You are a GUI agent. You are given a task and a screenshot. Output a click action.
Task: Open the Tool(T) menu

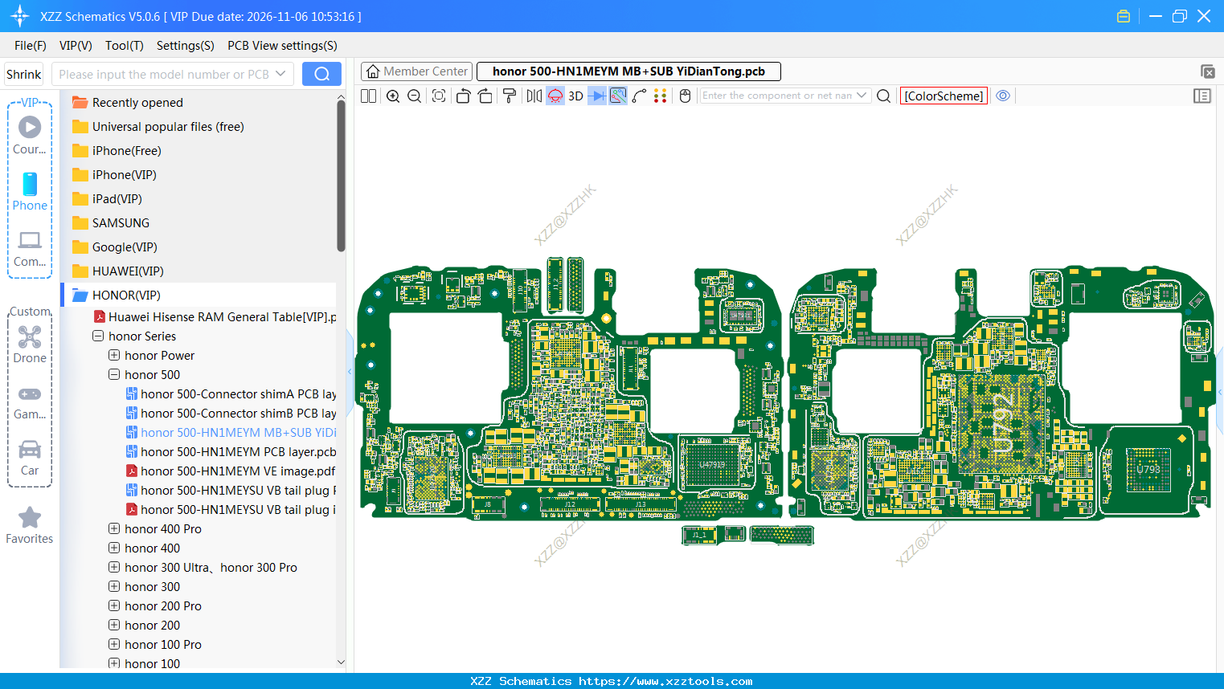click(124, 46)
